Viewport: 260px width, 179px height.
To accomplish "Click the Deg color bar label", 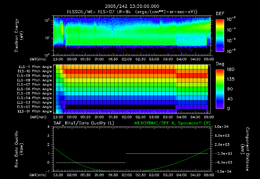I will pyautogui.click(x=220, y=64).
